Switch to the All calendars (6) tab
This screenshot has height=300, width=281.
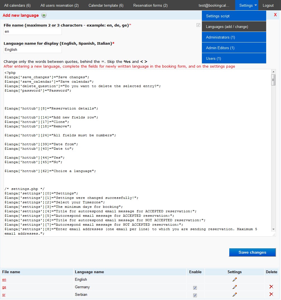(x=17, y=5)
